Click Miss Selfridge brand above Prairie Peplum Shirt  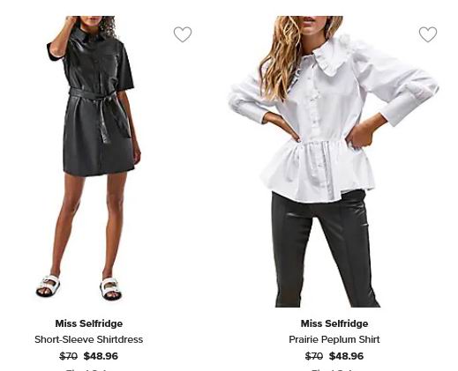(x=334, y=323)
